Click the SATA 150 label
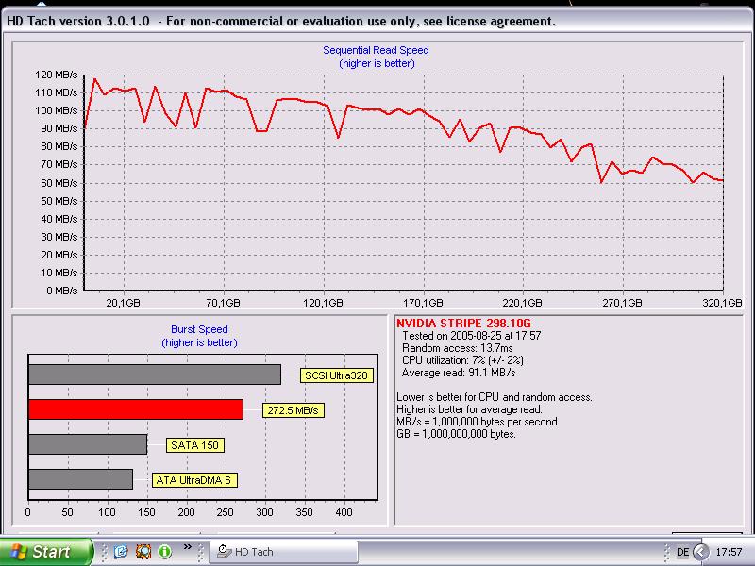Screen dimensions: 755x566 coord(195,445)
